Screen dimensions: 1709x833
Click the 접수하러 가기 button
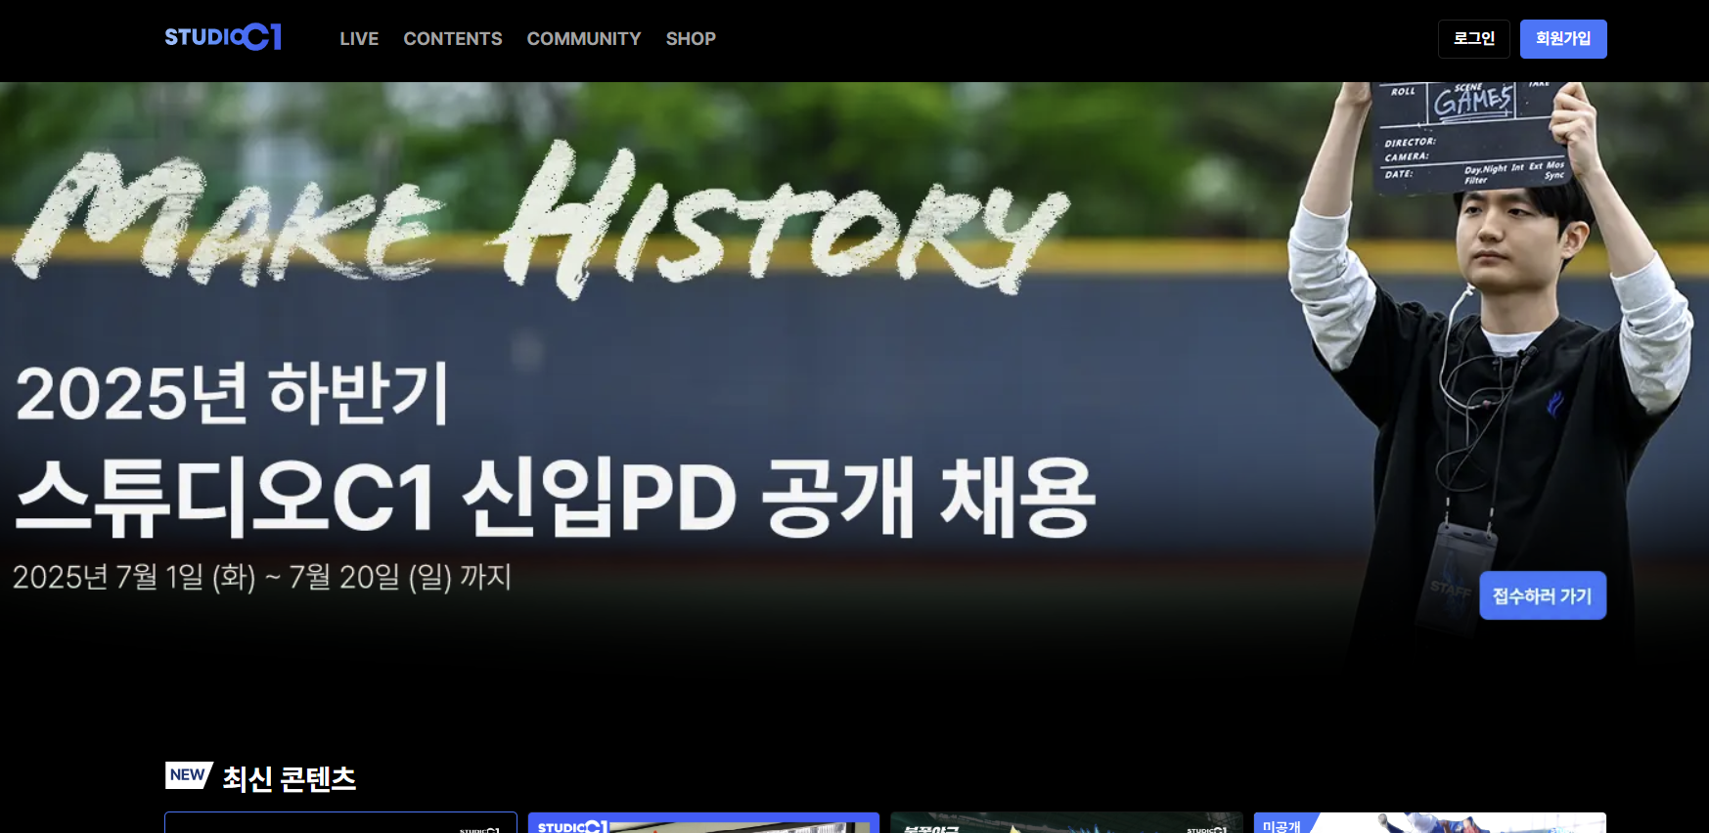coord(1543,595)
